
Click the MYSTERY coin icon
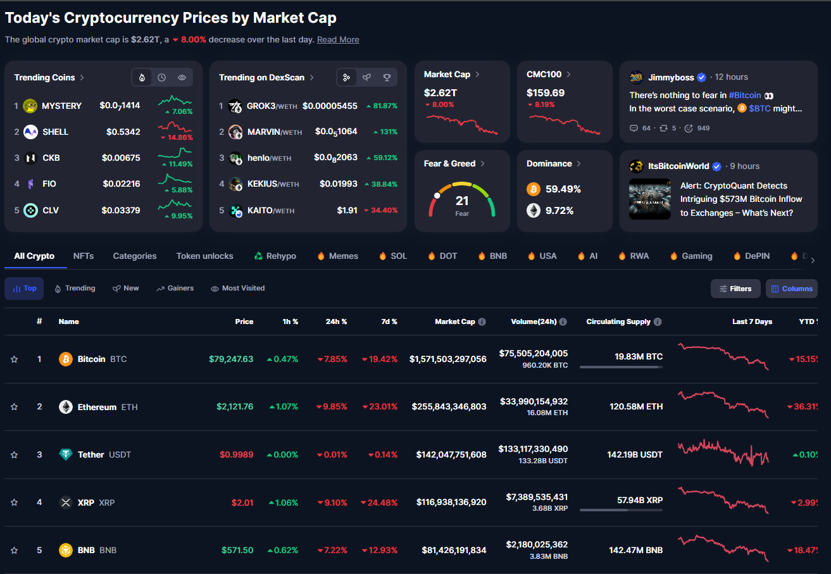point(30,106)
